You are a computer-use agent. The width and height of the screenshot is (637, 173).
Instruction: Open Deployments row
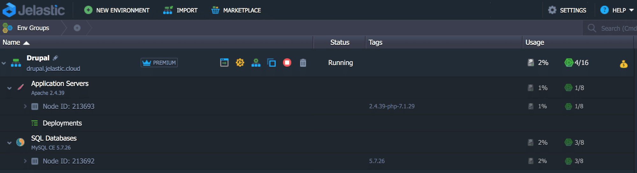317,123
